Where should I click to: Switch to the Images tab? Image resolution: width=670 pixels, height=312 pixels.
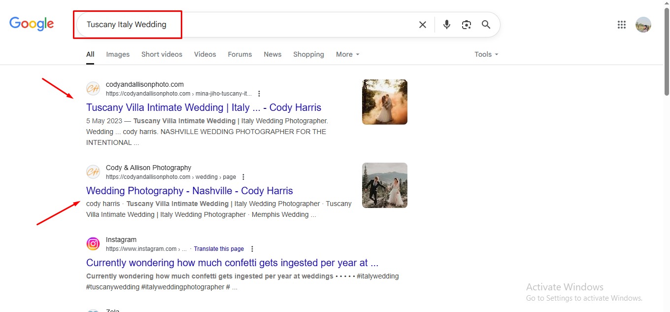coord(118,54)
